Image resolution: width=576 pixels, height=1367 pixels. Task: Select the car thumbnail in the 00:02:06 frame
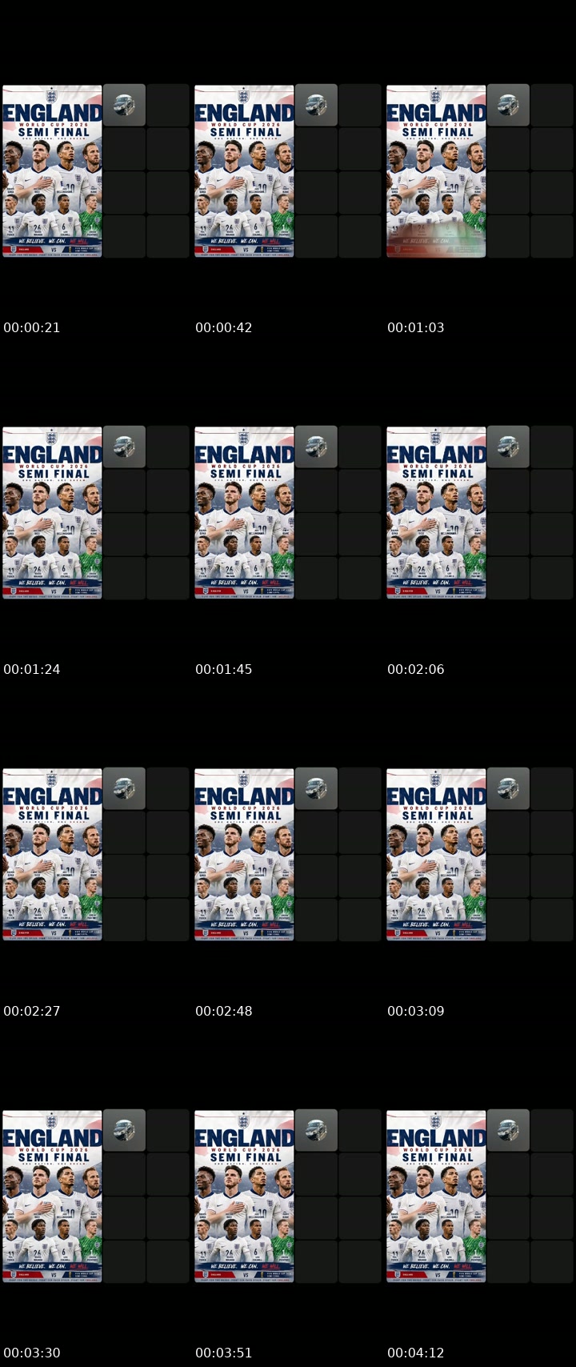(x=508, y=447)
